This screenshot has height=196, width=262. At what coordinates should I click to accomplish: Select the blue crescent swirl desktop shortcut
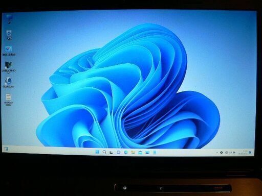pos(8,82)
